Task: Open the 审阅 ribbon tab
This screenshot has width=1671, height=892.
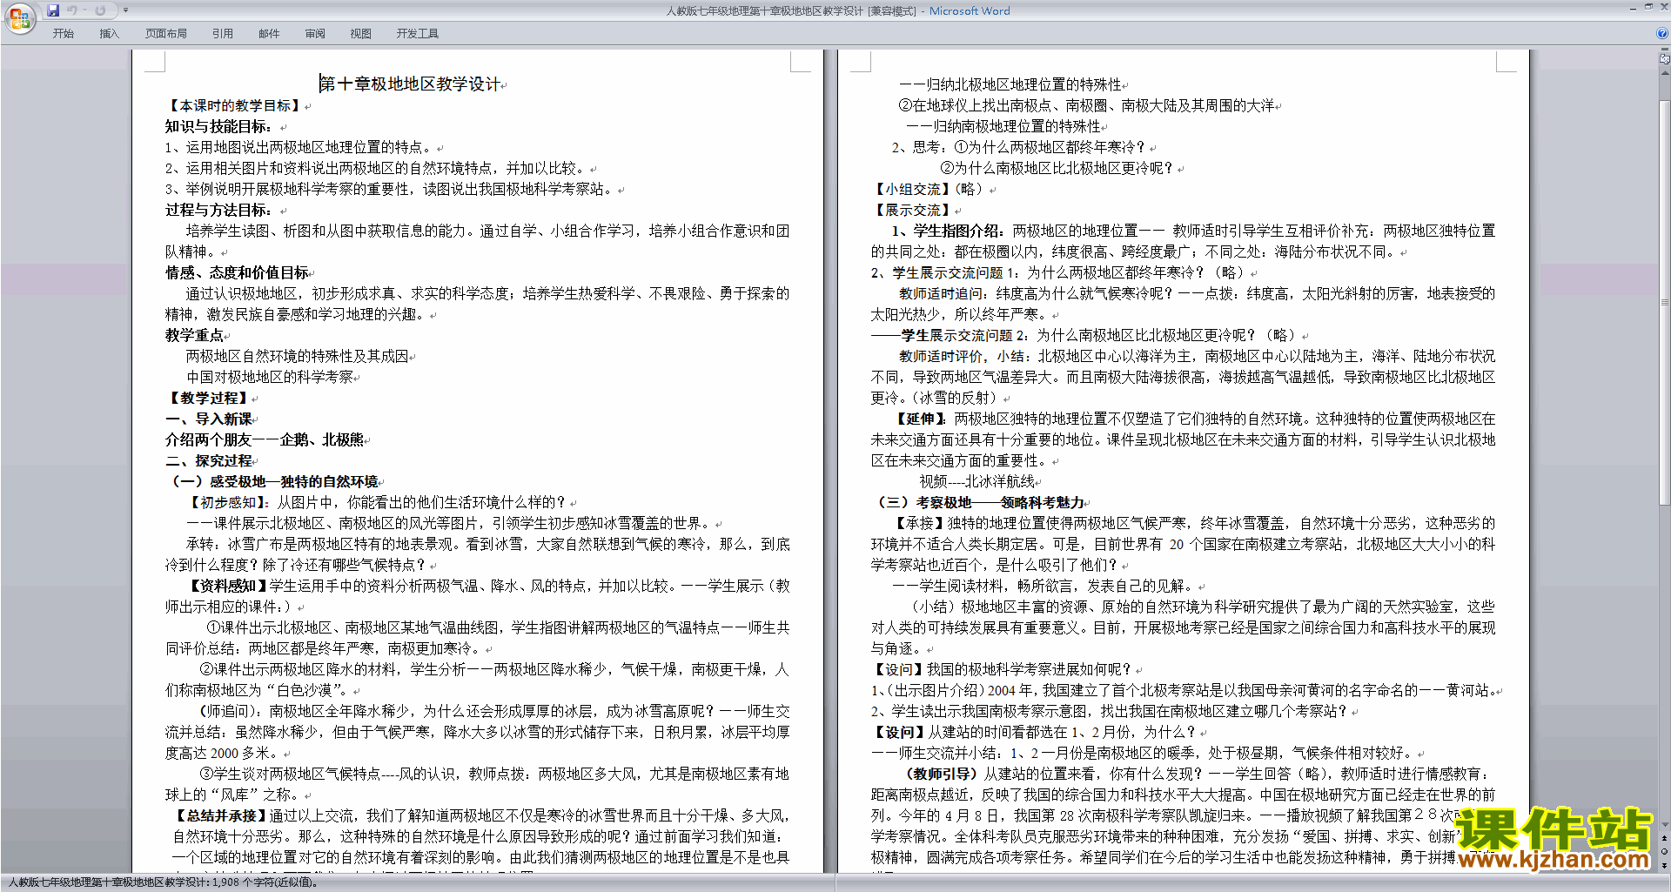Action: click(x=315, y=33)
